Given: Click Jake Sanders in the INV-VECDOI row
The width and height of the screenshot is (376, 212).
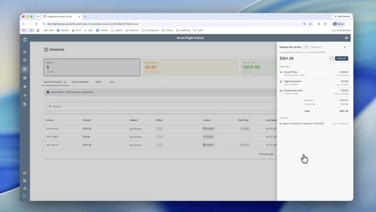Looking at the screenshot, I should pyautogui.click(x=135, y=129).
